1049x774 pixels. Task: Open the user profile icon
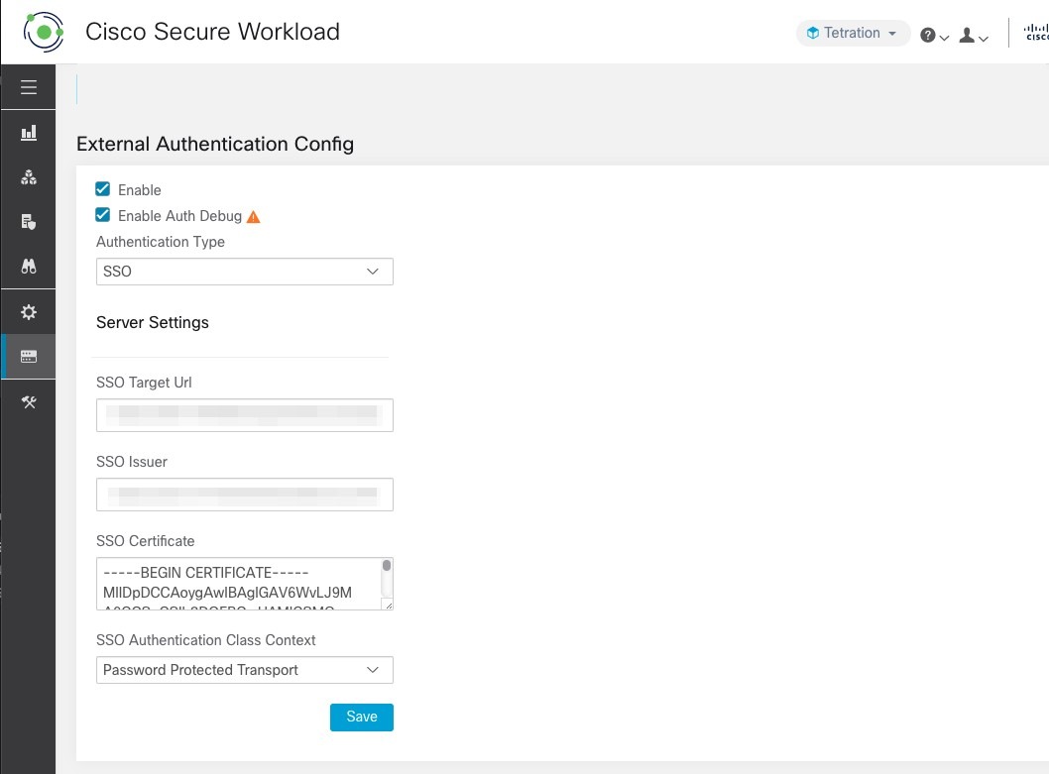[967, 35]
